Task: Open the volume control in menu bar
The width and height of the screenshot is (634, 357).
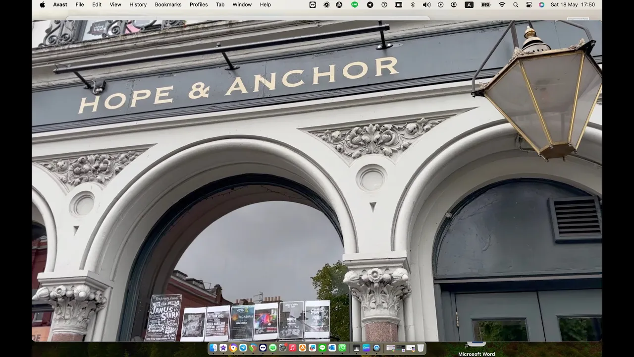Action: pyautogui.click(x=426, y=4)
